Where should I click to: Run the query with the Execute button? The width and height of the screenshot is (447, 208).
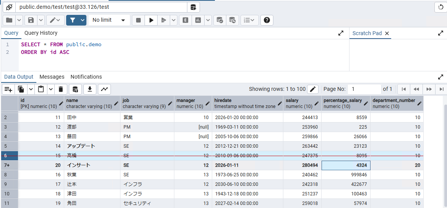[x=151, y=20]
